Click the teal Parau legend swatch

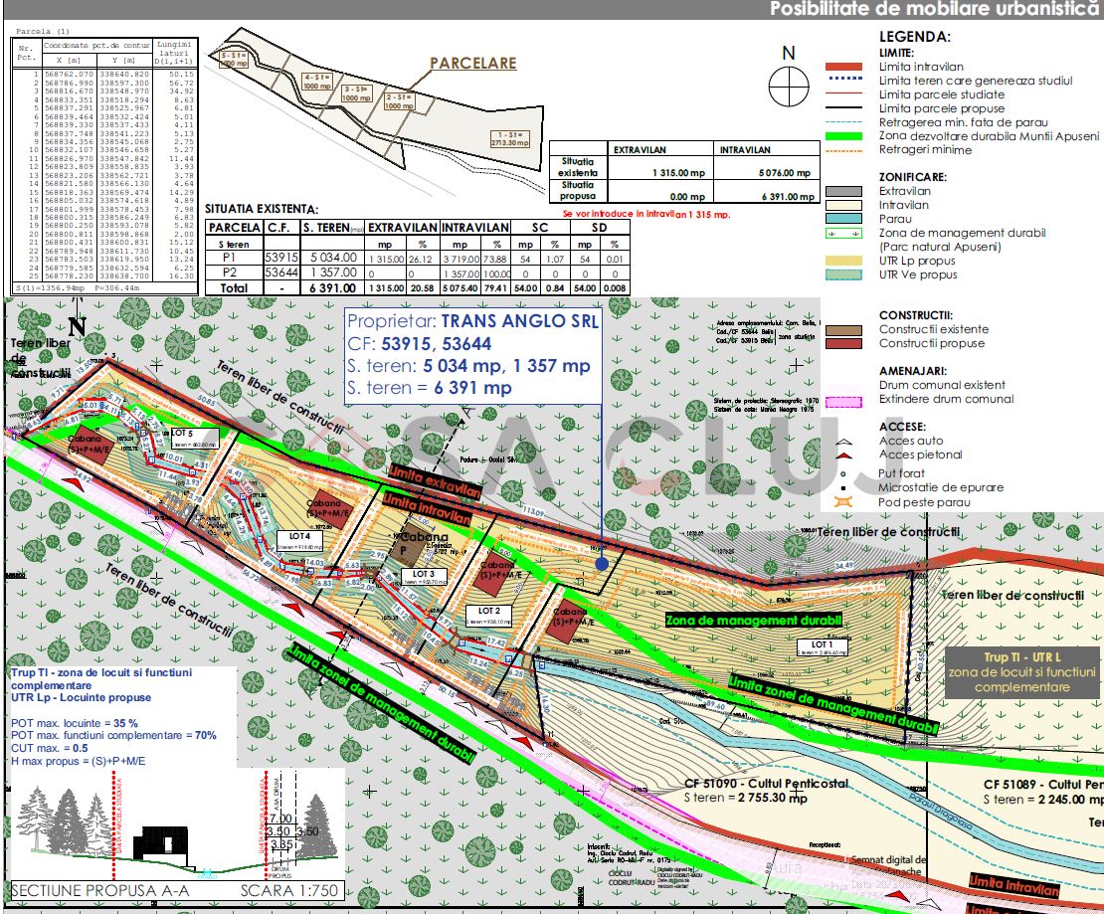click(x=843, y=219)
